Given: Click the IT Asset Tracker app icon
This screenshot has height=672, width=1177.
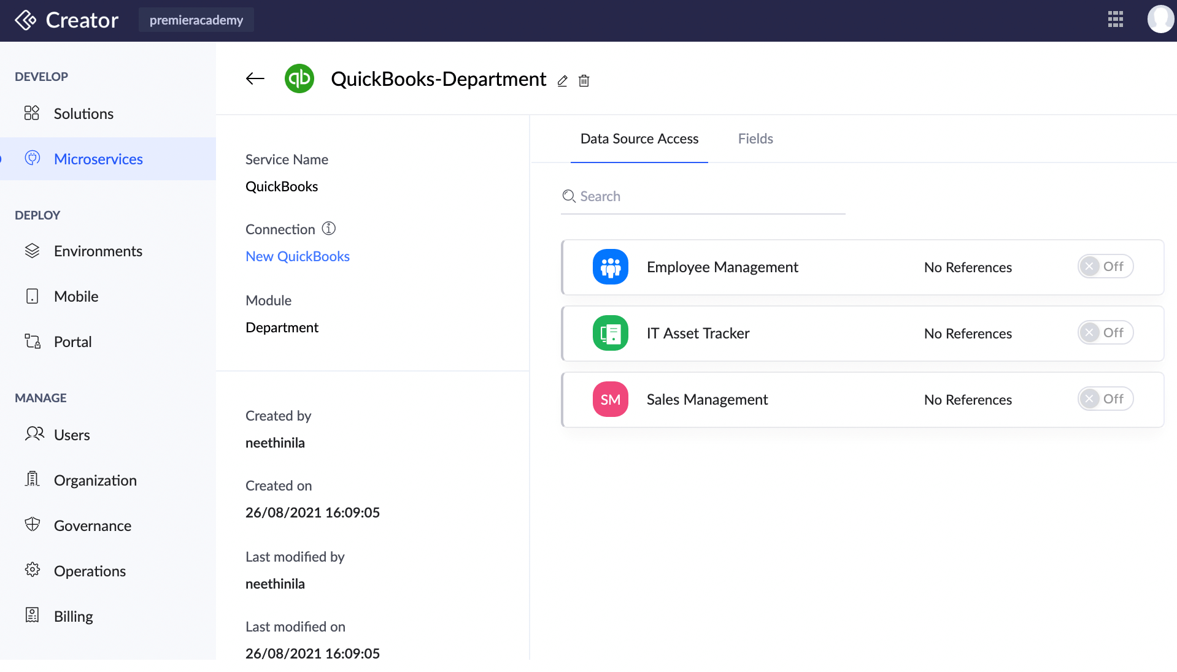Looking at the screenshot, I should point(611,333).
